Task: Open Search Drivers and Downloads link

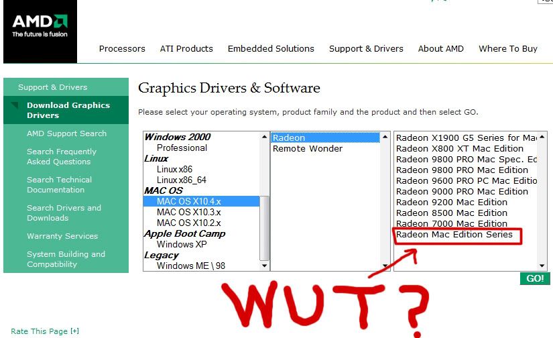Action: 64,213
